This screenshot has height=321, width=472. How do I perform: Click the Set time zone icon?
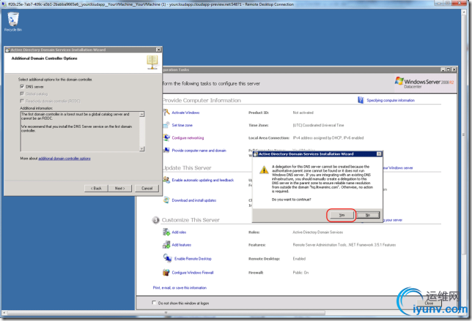pos(166,125)
